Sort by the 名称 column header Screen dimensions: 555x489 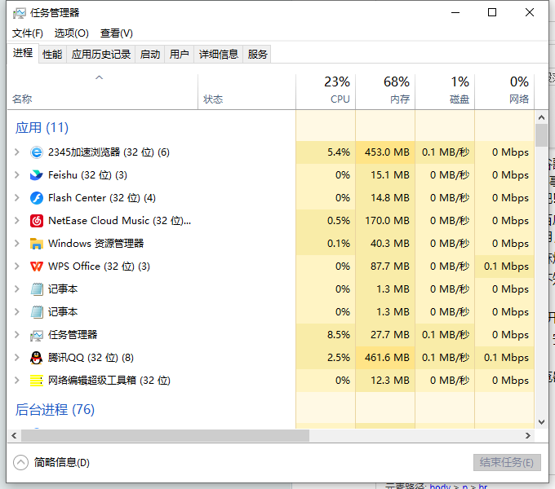click(102, 91)
